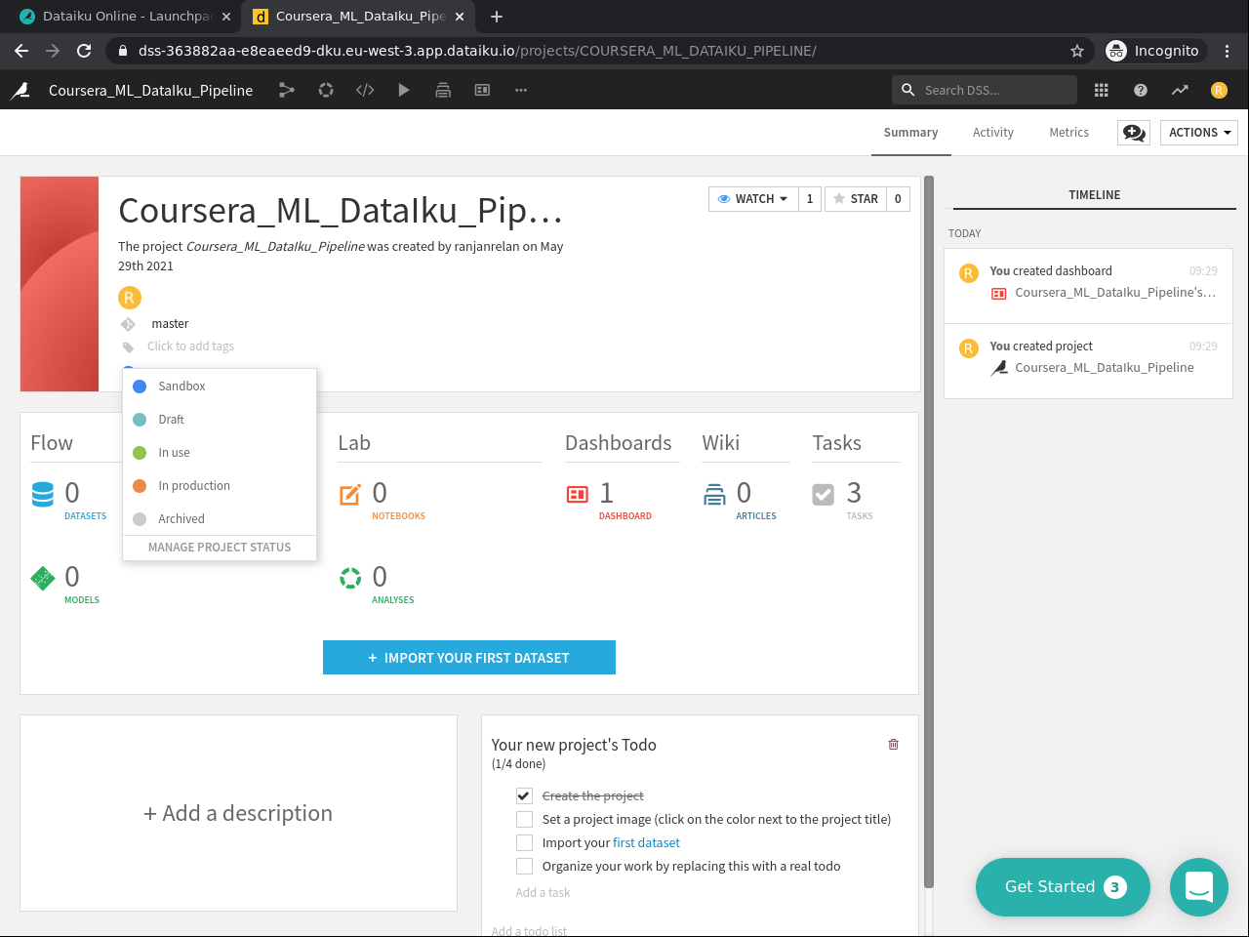1249x937 pixels.
Task: Click the main content vertical scrollbar
Action: [x=929, y=532]
